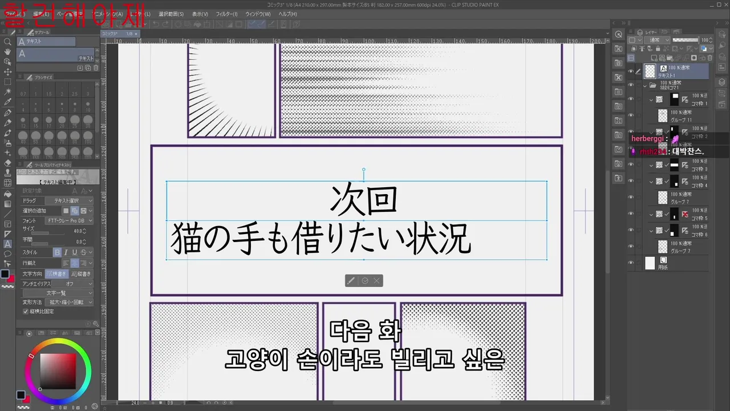Select the テキスト sub tool entry
The image size is (730, 411).
(55, 55)
